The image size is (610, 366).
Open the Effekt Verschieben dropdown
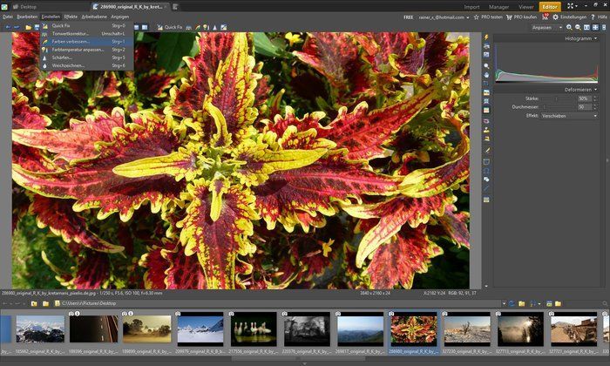(569, 116)
